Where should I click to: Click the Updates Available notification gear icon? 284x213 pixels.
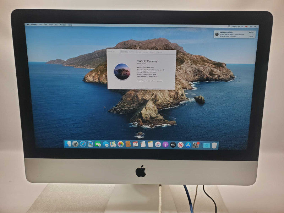[217, 34]
